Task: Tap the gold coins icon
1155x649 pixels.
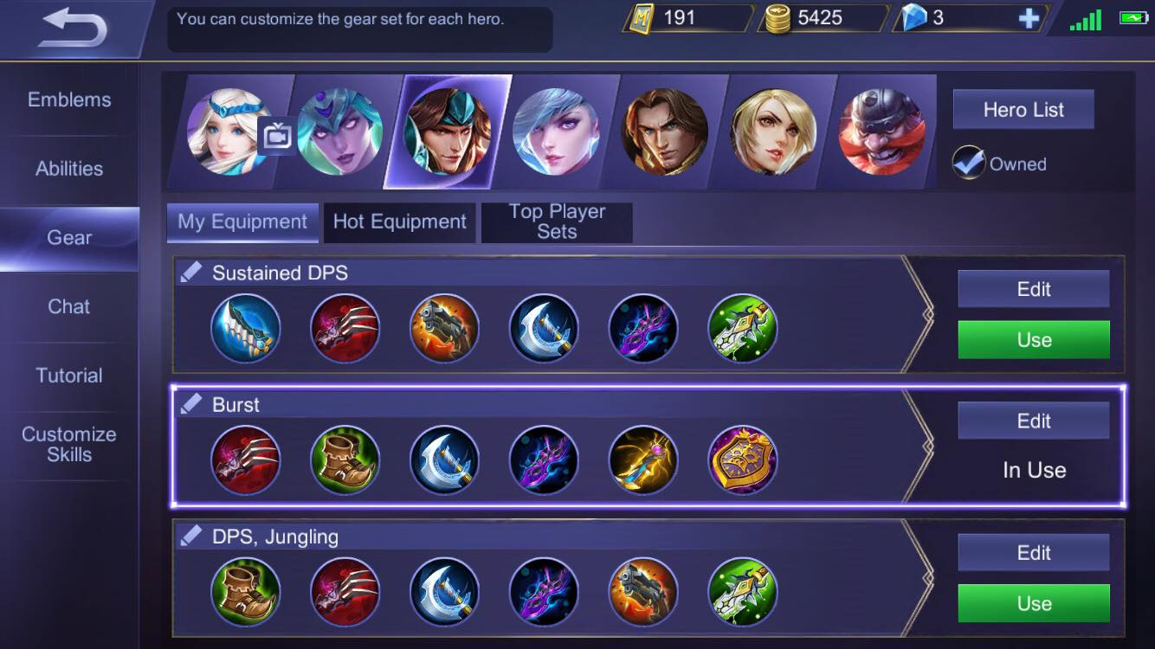Action: click(778, 19)
